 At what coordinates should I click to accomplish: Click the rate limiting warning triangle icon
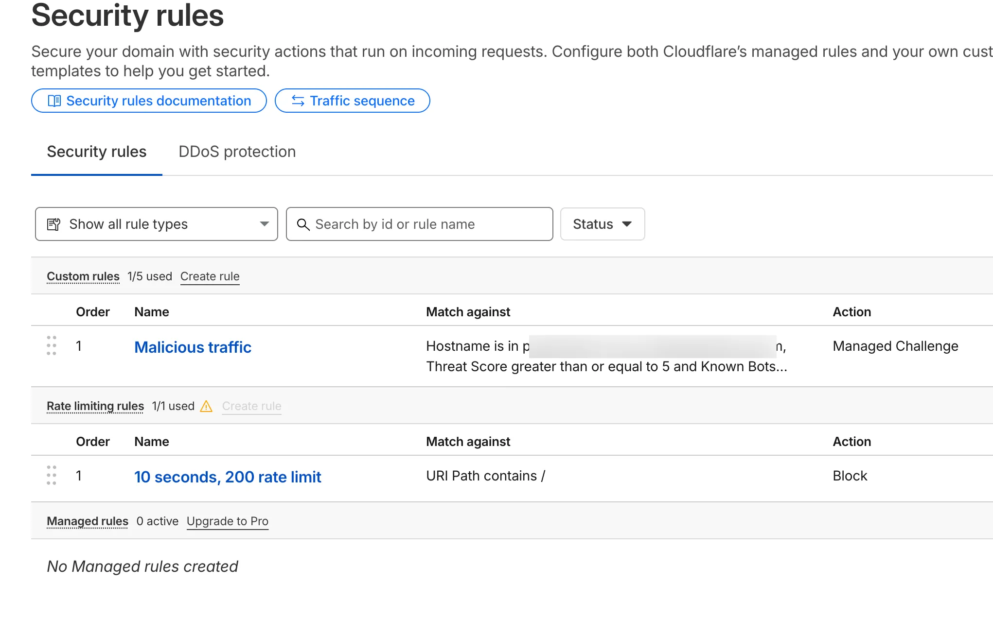pyautogui.click(x=206, y=406)
